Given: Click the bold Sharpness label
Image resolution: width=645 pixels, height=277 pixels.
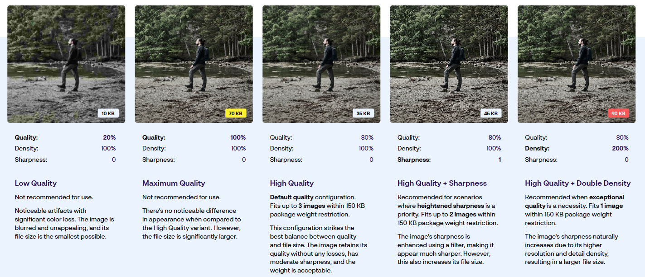Looking at the screenshot, I should pos(414,160).
